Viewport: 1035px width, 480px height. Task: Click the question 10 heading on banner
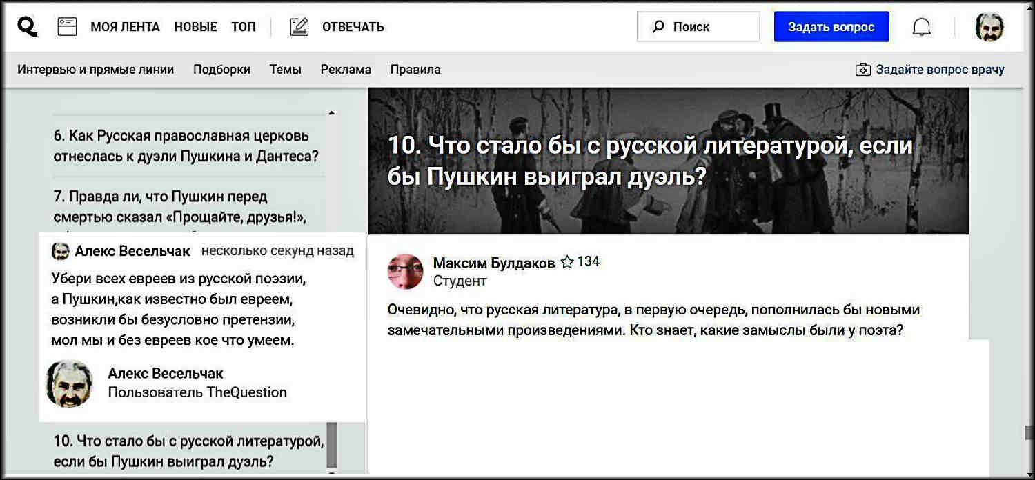click(x=650, y=161)
